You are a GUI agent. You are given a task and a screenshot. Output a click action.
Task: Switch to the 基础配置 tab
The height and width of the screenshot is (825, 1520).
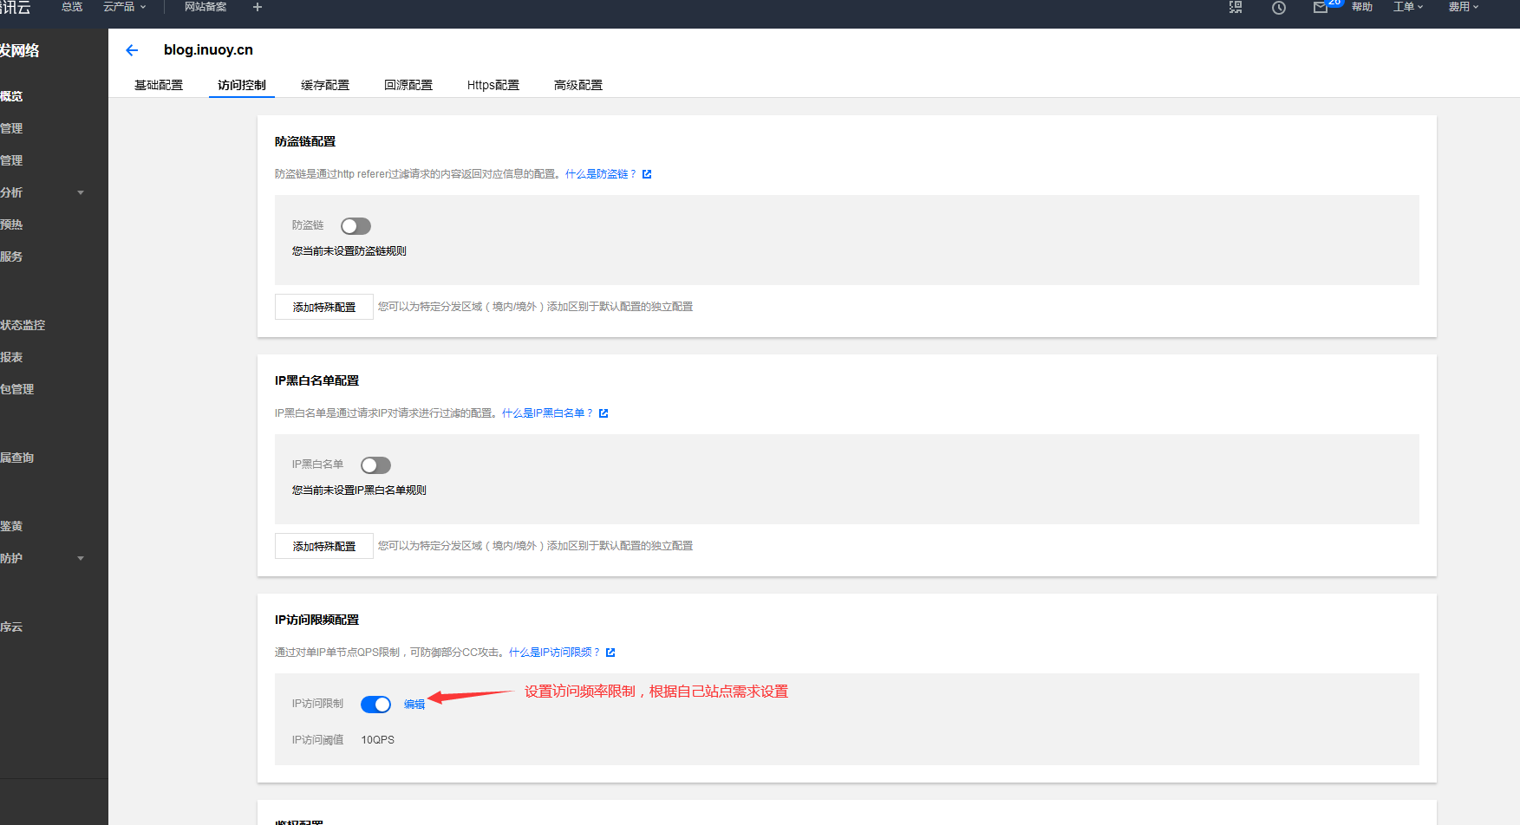point(159,85)
